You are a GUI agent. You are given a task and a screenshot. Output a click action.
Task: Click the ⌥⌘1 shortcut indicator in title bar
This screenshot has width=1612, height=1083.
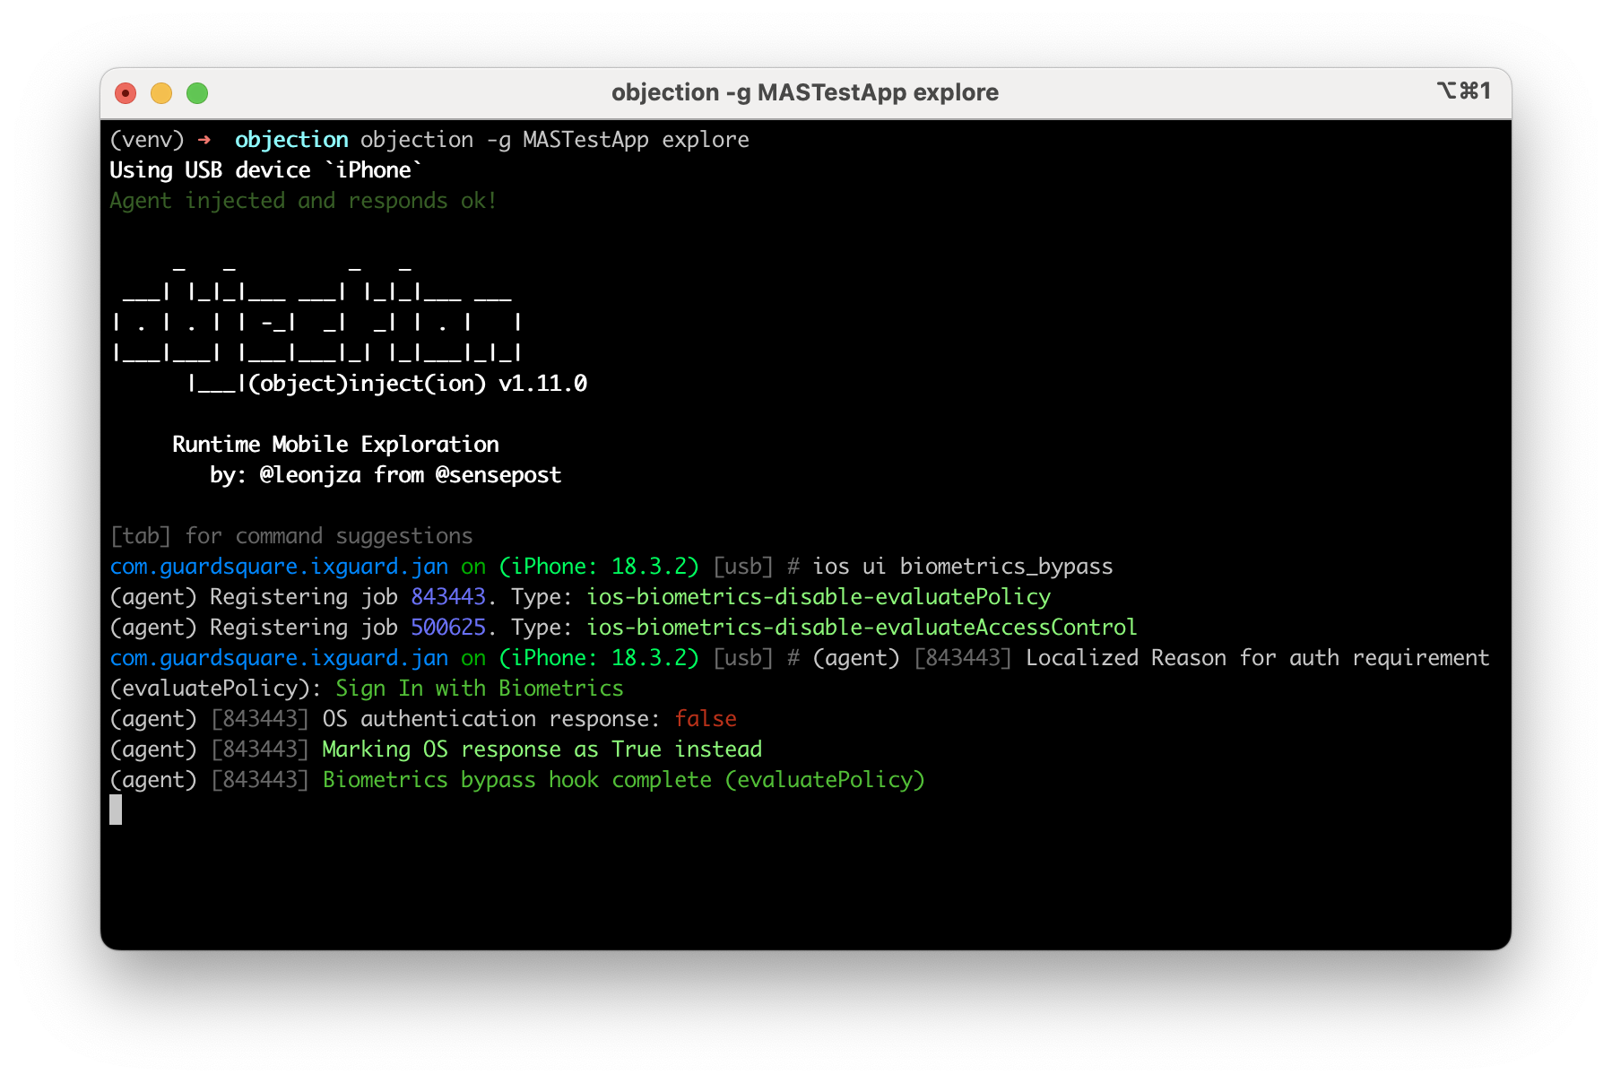[1463, 91]
